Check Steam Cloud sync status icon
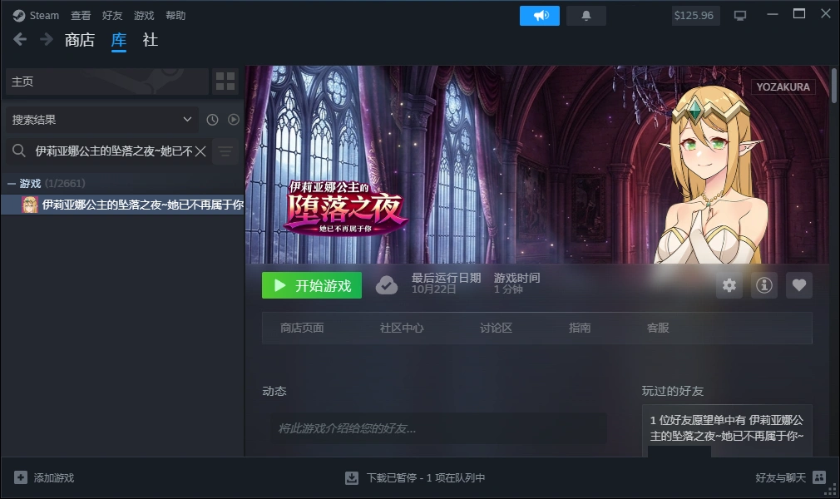Image resolution: width=840 pixels, height=499 pixels. pos(386,285)
